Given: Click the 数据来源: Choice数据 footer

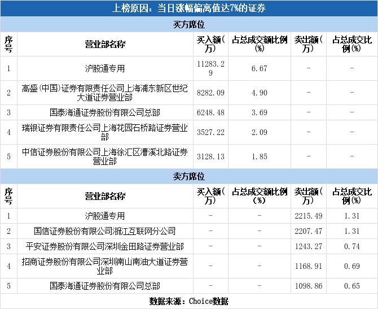Looking at the screenshot, I should (189, 301).
